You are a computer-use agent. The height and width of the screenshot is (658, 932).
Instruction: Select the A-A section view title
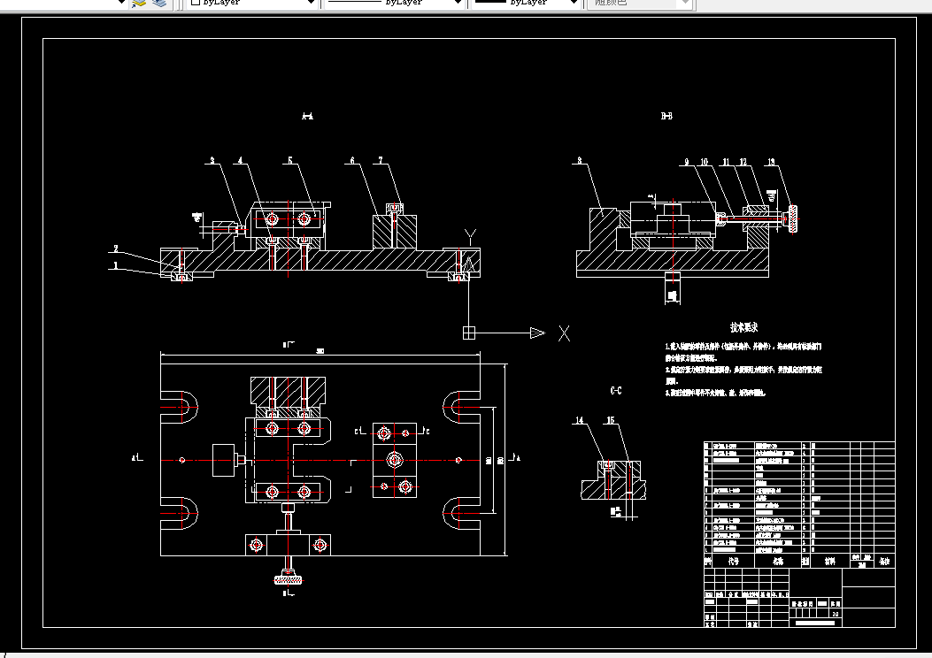[x=307, y=117]
